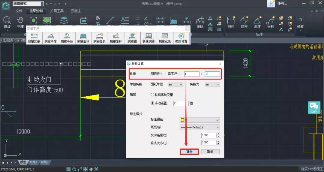Open the 转换为 mm dropdown
This screenshot has height=172, width=324.
pos(212,84)
